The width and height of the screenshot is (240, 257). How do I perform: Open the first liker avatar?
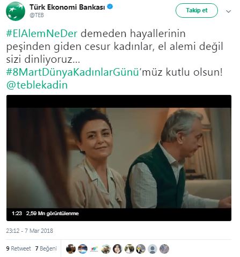point(71,249)
